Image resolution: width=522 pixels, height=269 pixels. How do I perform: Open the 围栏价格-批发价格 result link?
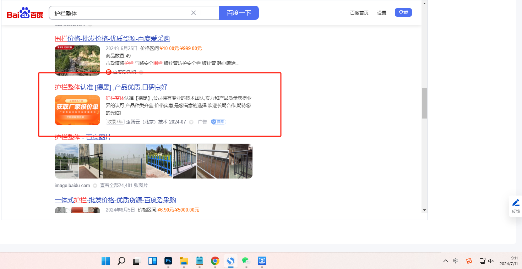pos(112,39)
